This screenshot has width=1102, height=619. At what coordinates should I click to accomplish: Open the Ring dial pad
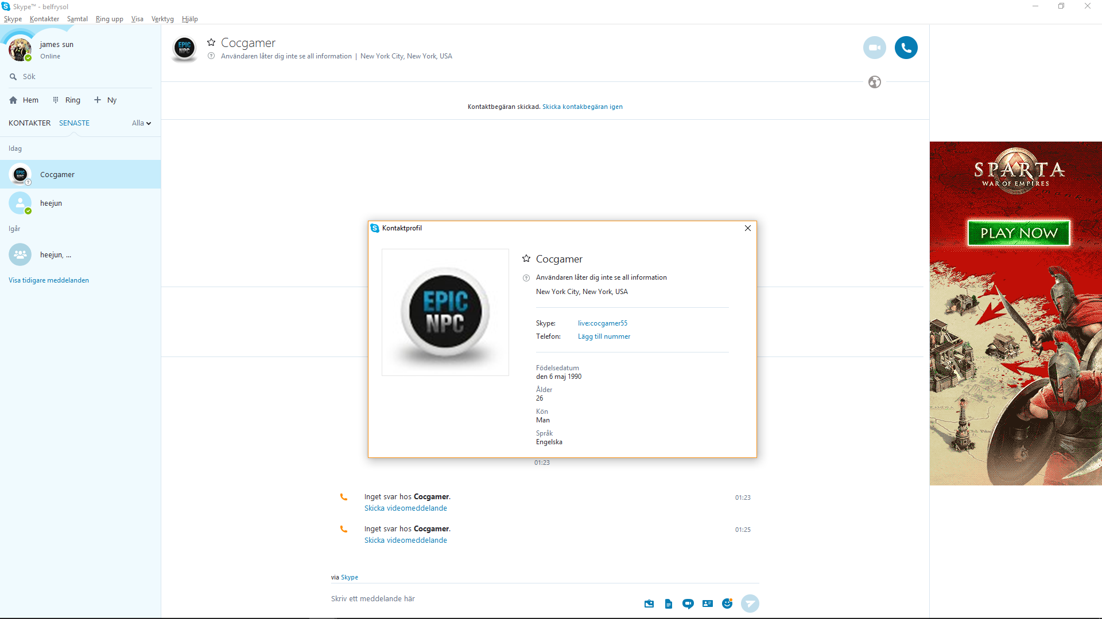click(x=67, y=100)
